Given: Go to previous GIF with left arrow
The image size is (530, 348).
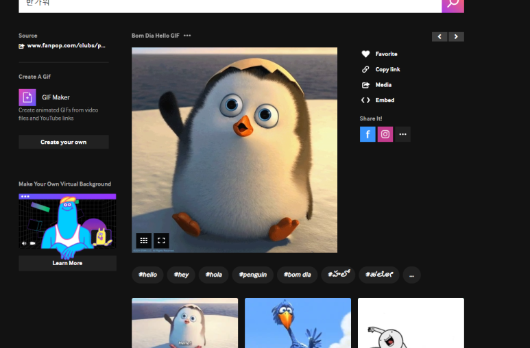Looking at the screenshot, I should click(x=439, y=36).
